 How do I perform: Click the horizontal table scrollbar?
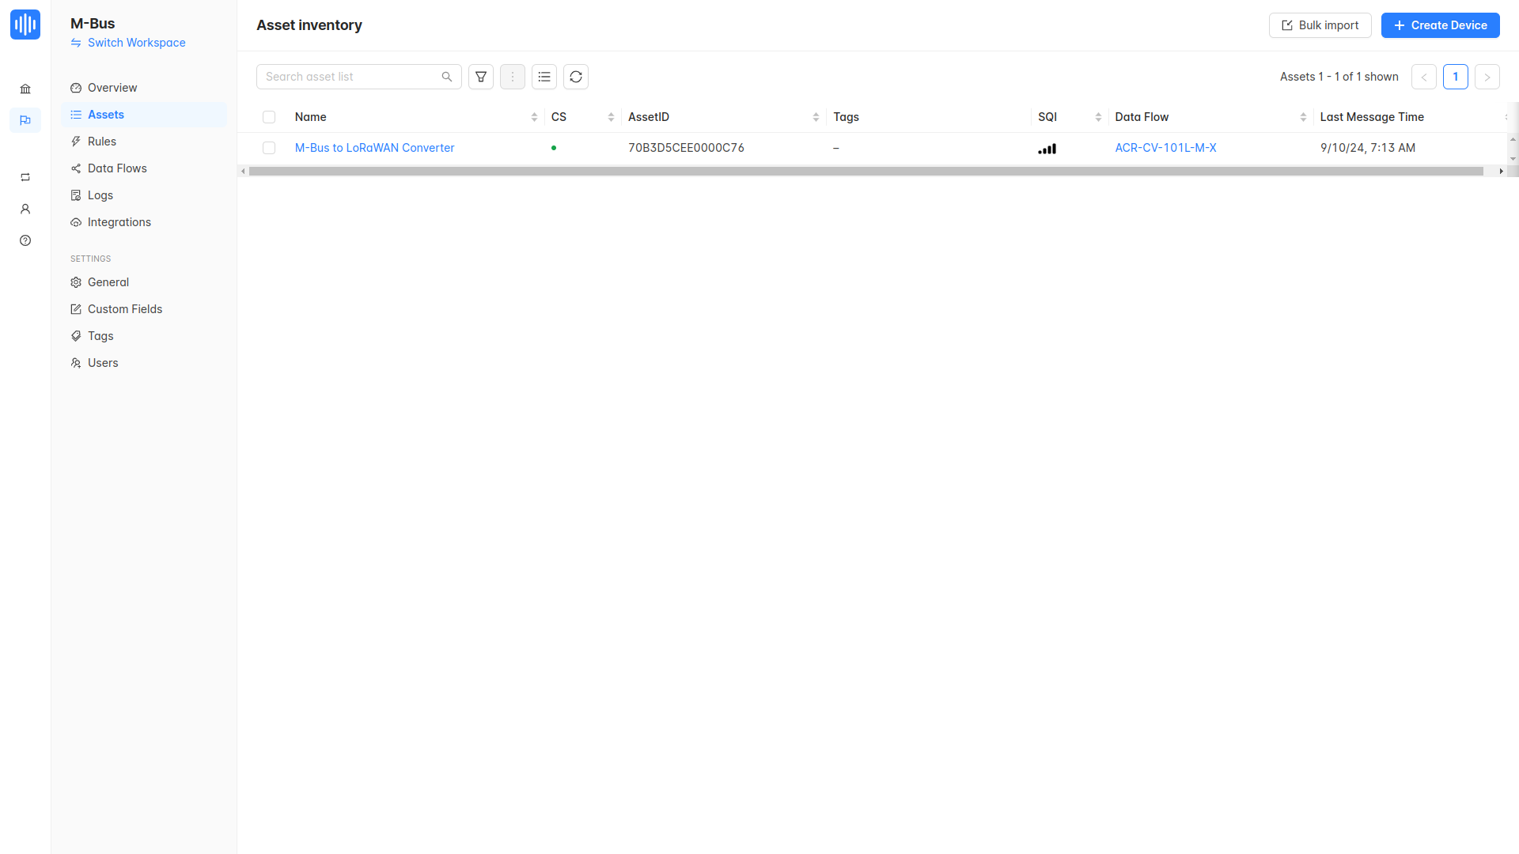tap(866, 171)
